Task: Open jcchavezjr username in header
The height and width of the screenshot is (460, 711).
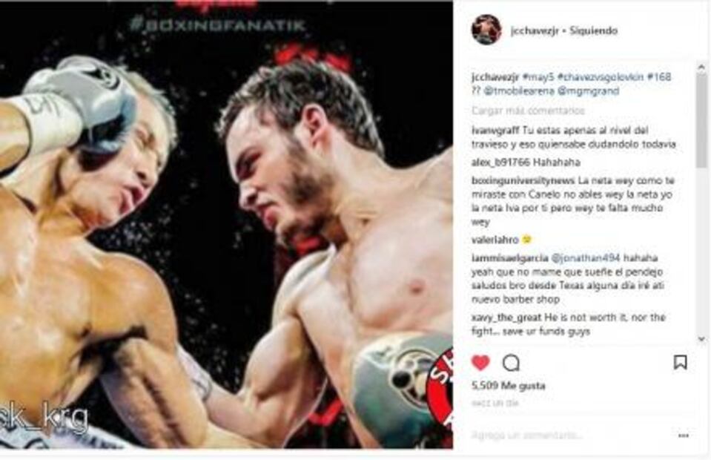Action: click(534, 31)
